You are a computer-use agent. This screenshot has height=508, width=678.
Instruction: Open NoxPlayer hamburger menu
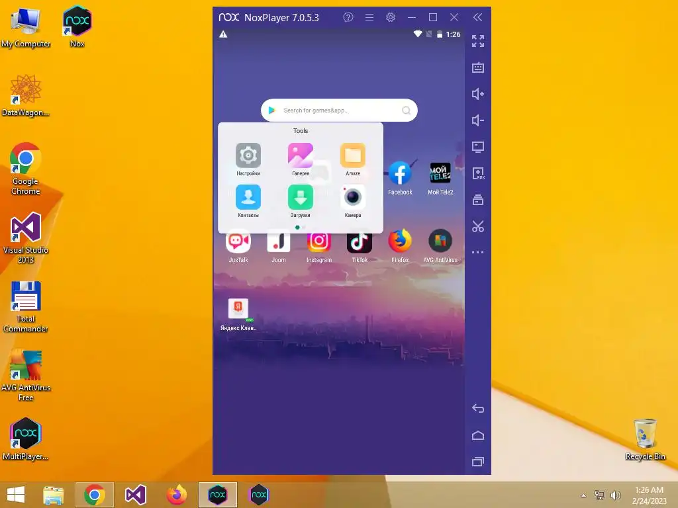(x=369, y=17)
